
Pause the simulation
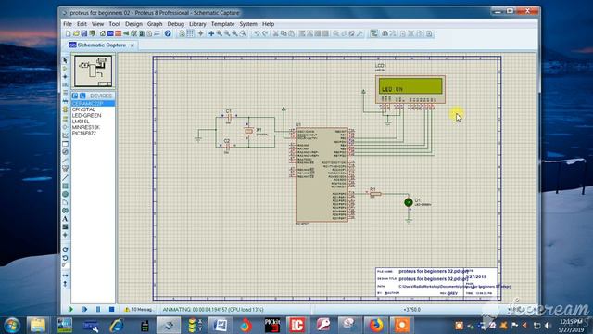pyautogui.click(x=98, y=309)
